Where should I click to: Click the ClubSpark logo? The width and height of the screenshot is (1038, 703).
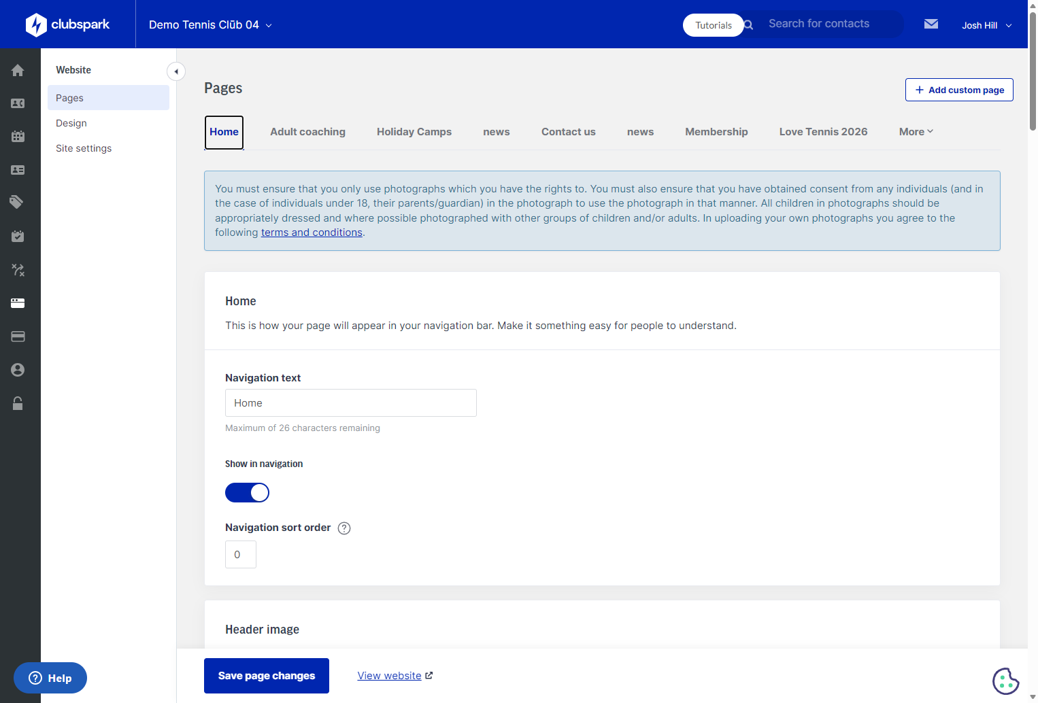[67, 24]
